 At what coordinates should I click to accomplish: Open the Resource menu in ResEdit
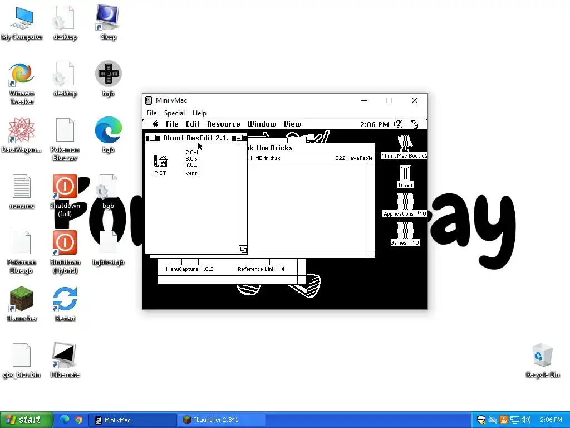pyautogui.click(x=224, y=124)
